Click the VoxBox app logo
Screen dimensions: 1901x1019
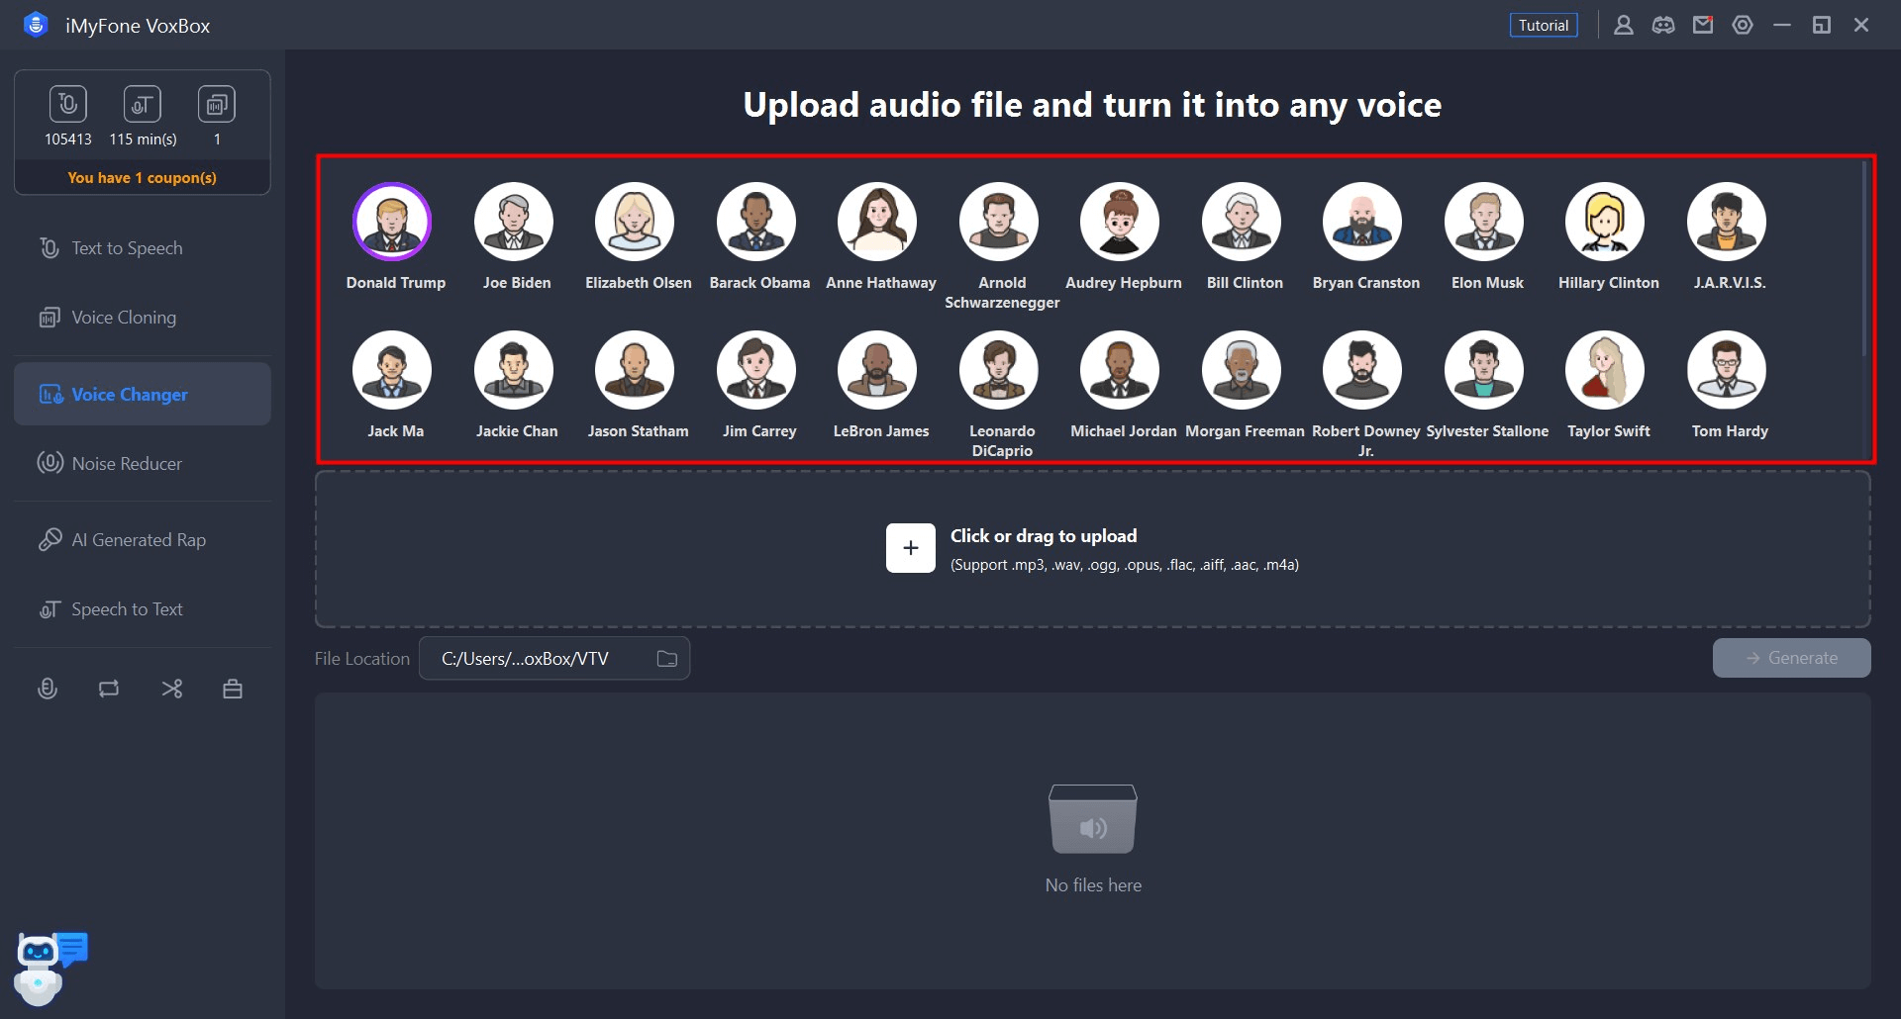36,25
